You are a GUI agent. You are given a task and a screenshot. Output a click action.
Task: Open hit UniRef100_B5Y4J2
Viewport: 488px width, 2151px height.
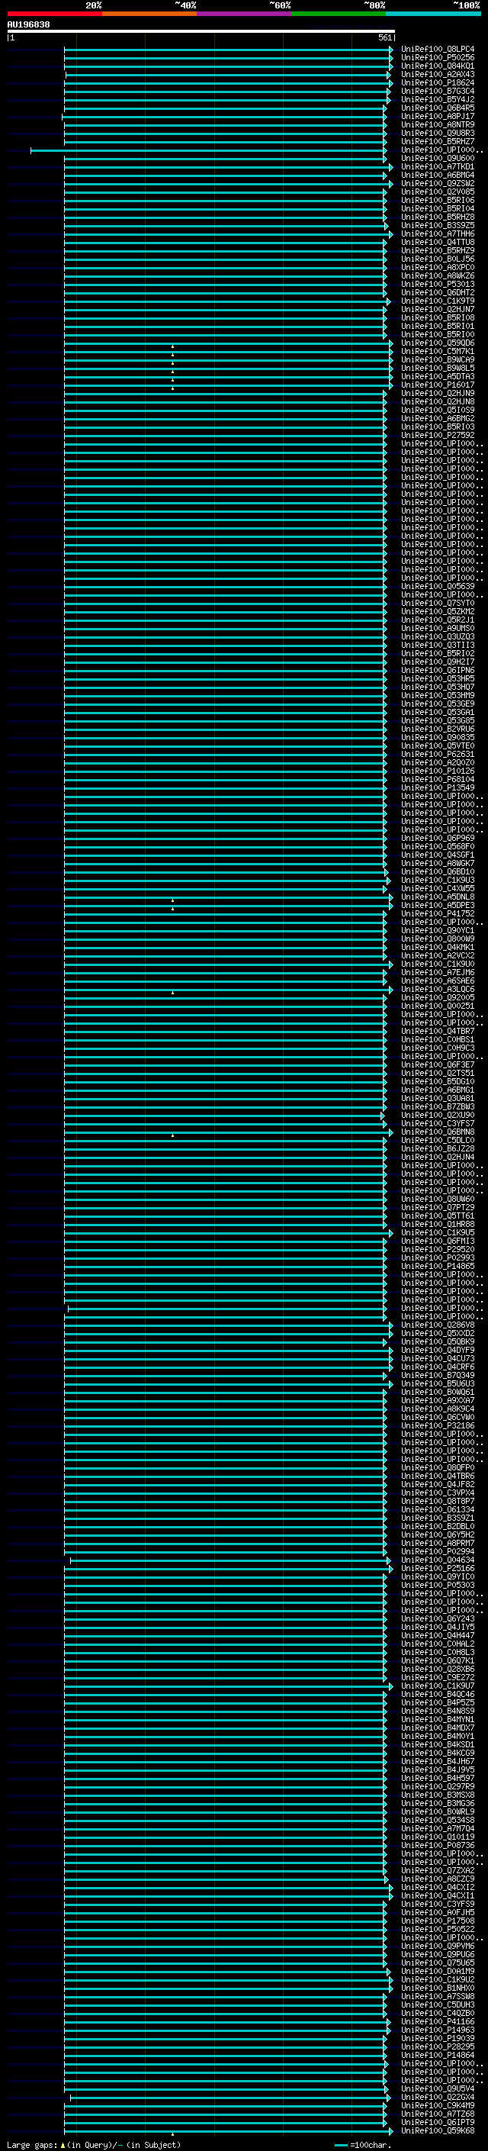438,99
